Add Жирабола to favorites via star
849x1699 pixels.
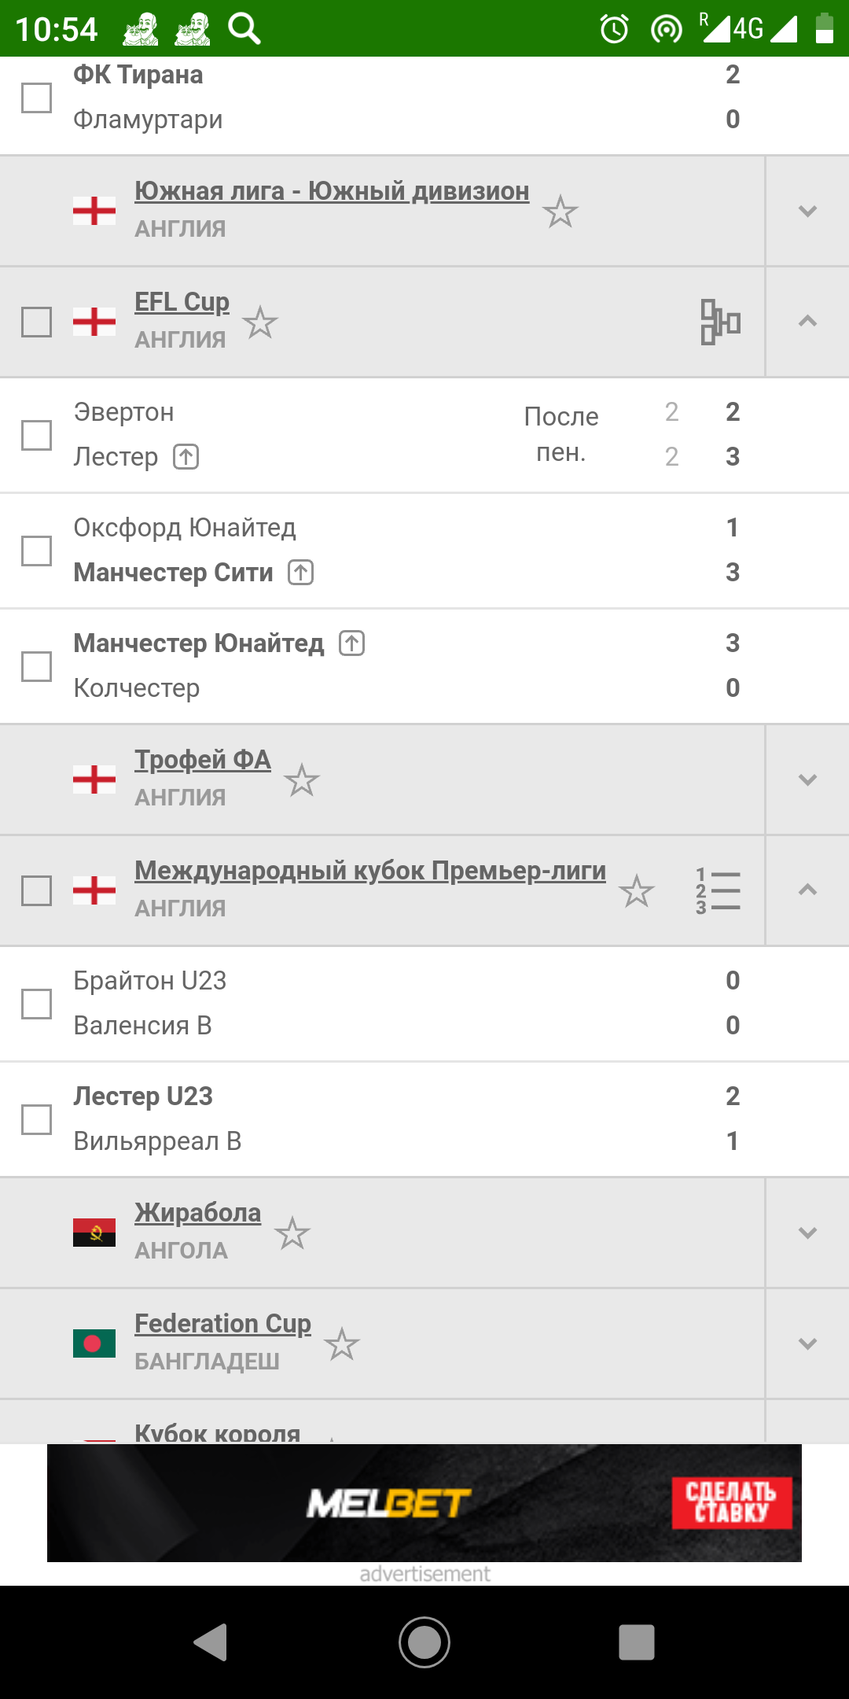292,1233
